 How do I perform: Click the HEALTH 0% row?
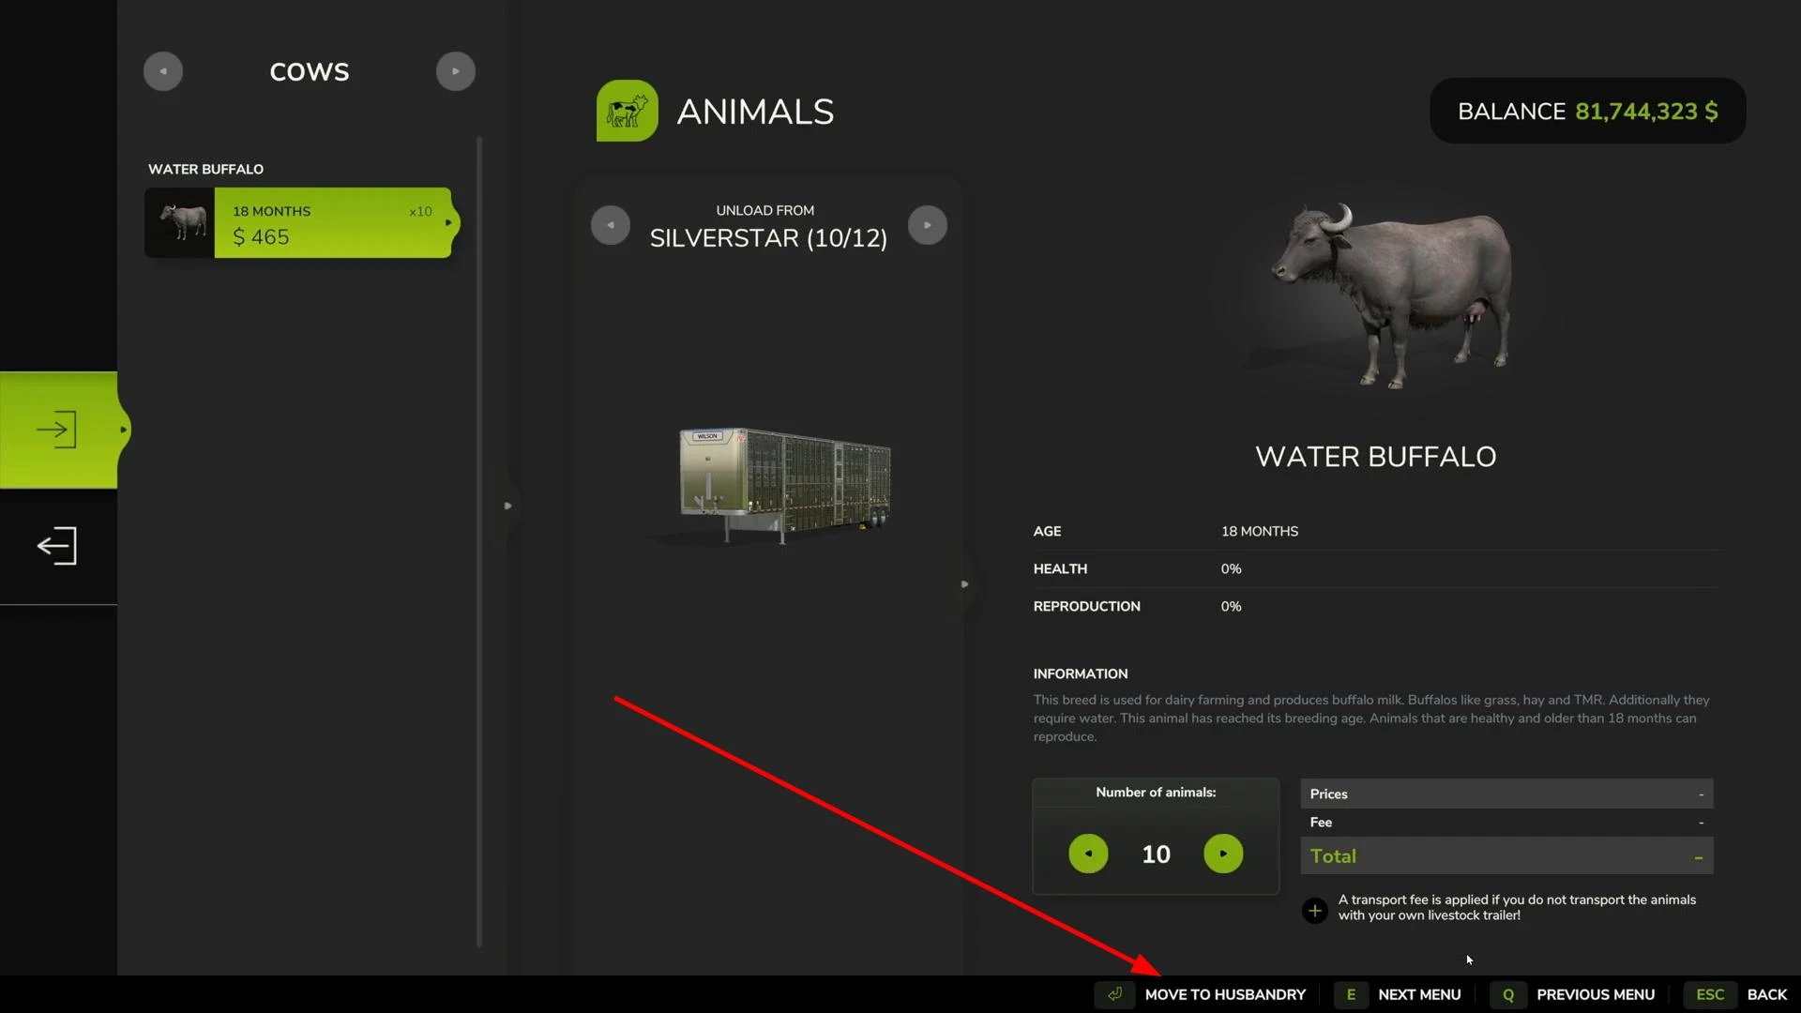click(1377, 568)
